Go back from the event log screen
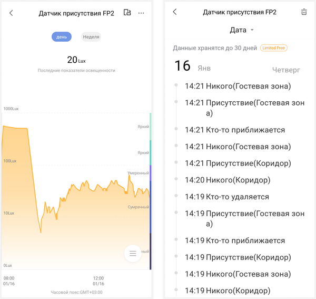The image size is (316, 299). click(x=175, y=12)
